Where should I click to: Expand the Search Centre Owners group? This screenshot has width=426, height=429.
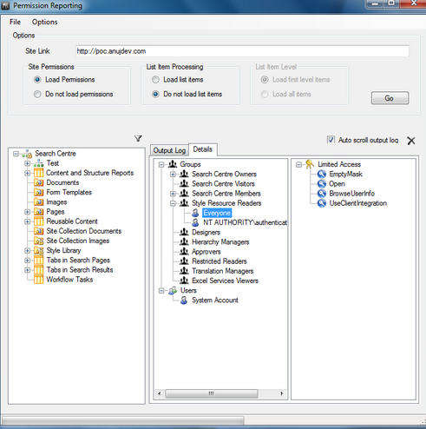pos(173,175)
